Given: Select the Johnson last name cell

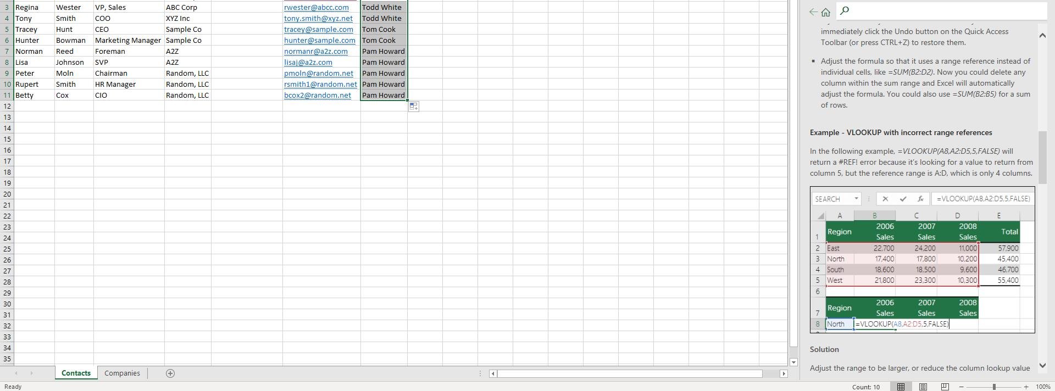Looking at the screenshot, I should pyautogui.click(x=74, y=62).
